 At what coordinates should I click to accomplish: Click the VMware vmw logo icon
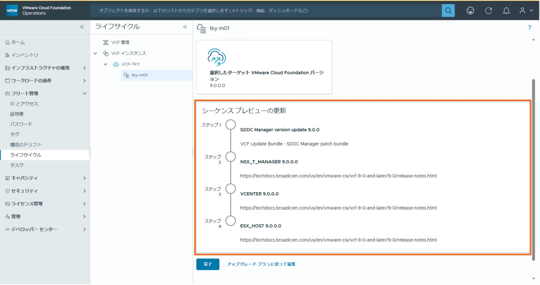[x=12, y=11]
